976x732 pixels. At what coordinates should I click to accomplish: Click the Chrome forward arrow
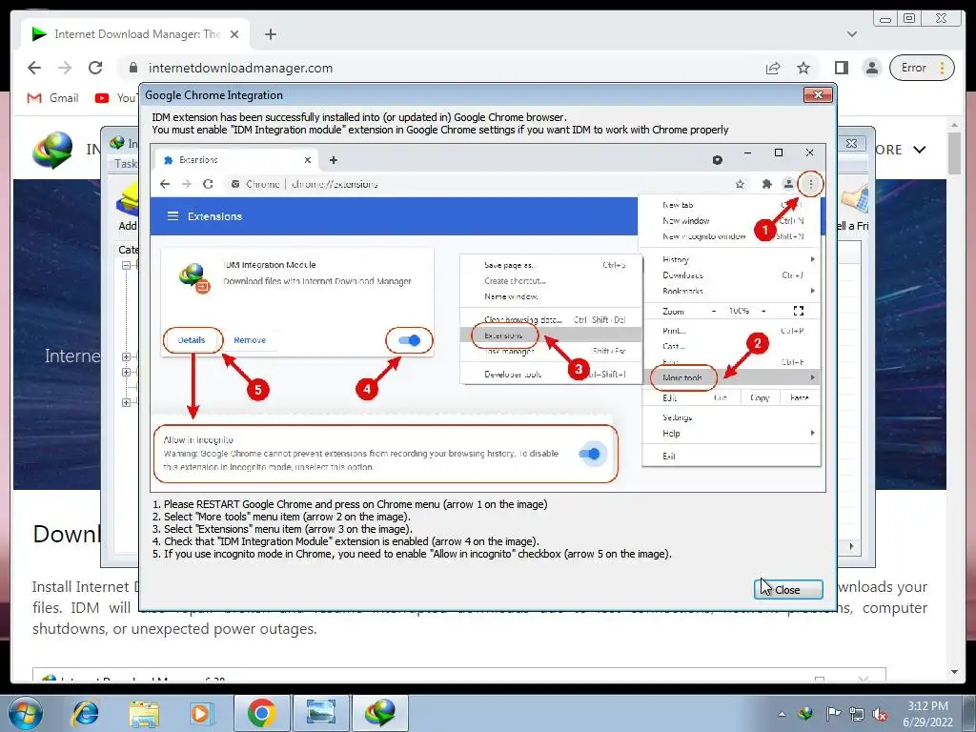click(x=65, y=68)
